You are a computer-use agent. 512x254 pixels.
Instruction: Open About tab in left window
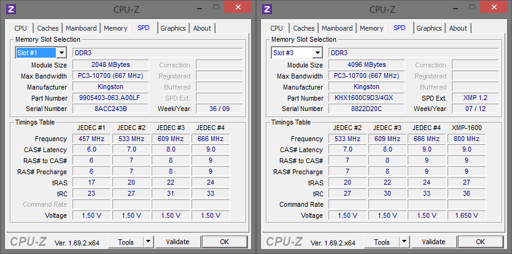click(x=202, y=28)
